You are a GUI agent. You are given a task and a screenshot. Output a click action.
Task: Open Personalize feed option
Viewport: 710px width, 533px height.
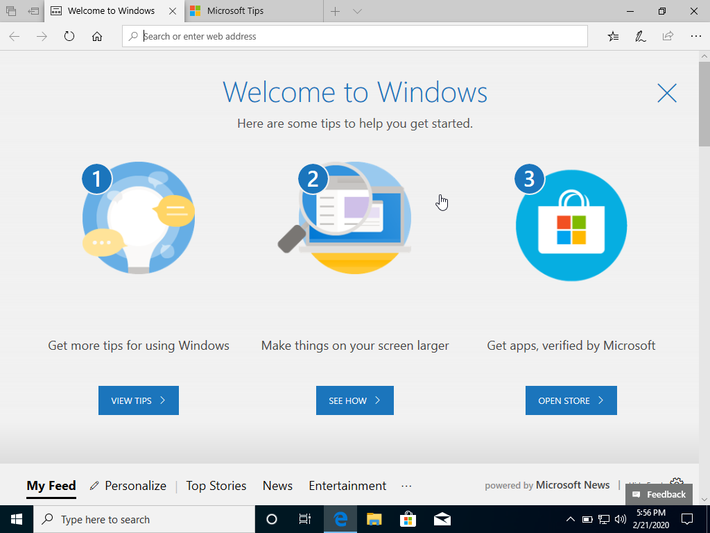tap(128, 486)
